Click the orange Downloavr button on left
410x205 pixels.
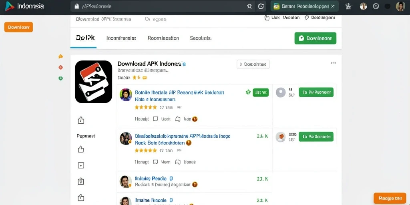(x=18, y=27)
